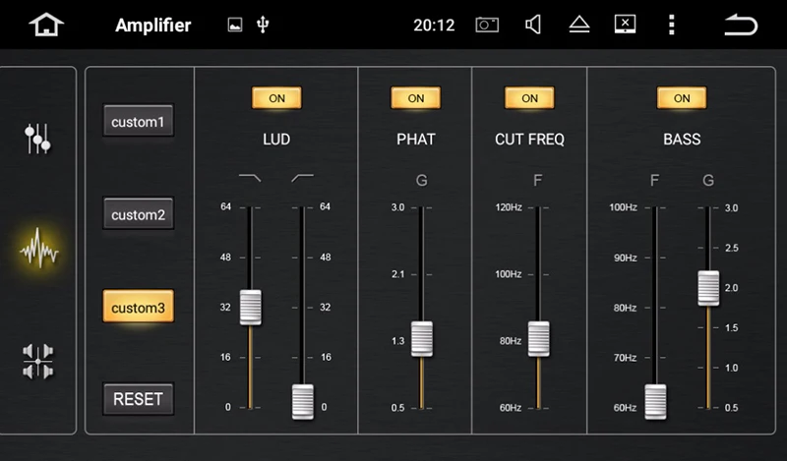787x461 pixels.
Task: Click the LUD left slider handle
Action: [251, 307]
